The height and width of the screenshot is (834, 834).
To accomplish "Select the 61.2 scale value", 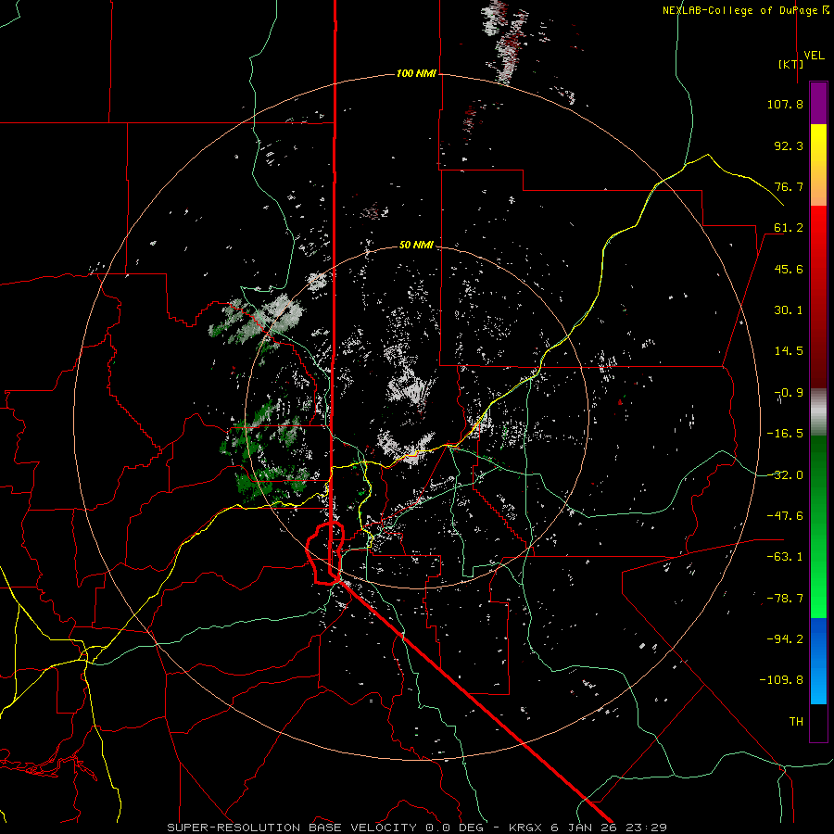I will (x=789, y=228).
